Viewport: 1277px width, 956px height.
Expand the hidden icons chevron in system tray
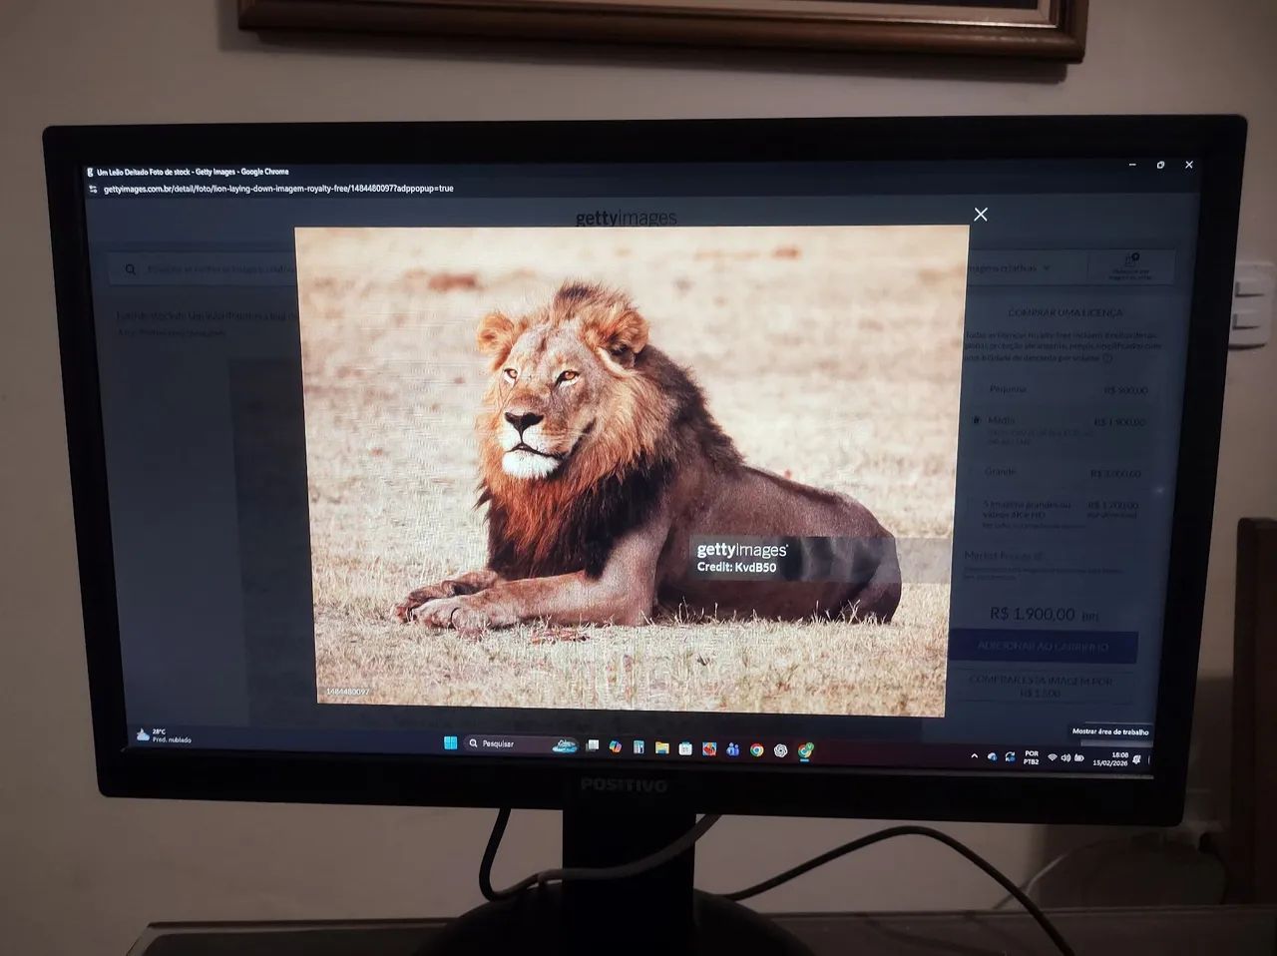[975, 756]
